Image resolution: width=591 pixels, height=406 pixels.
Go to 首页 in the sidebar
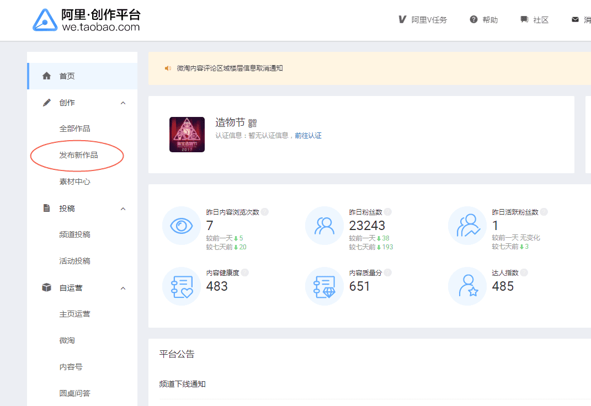tap(82, 76)
